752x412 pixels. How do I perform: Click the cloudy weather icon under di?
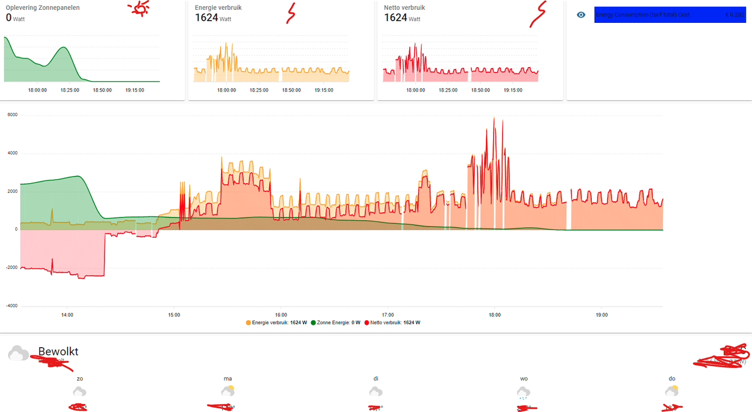coord(376,391)
